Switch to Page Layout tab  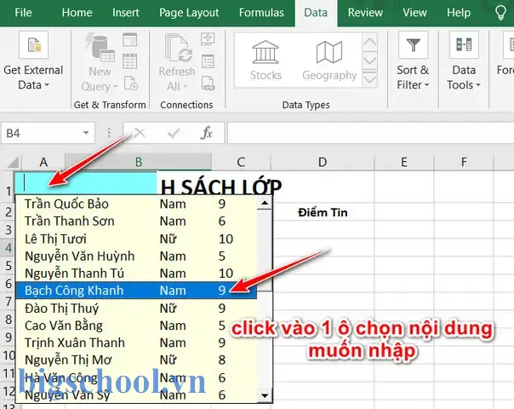click(189, 13)
